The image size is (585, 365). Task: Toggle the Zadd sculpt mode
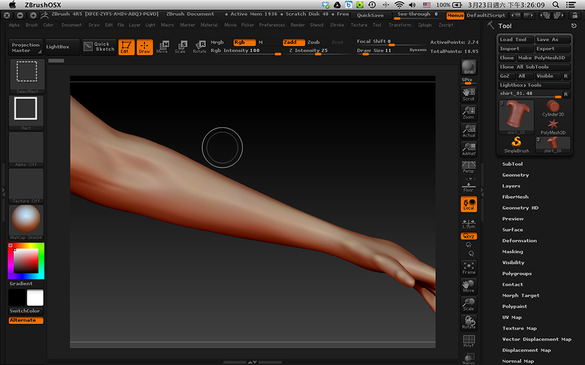pyautogui.click(x=294, y=42)
